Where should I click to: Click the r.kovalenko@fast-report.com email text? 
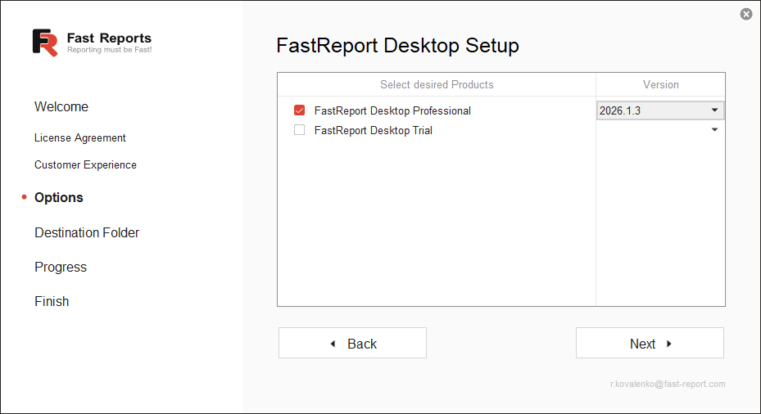coord(668,384)
